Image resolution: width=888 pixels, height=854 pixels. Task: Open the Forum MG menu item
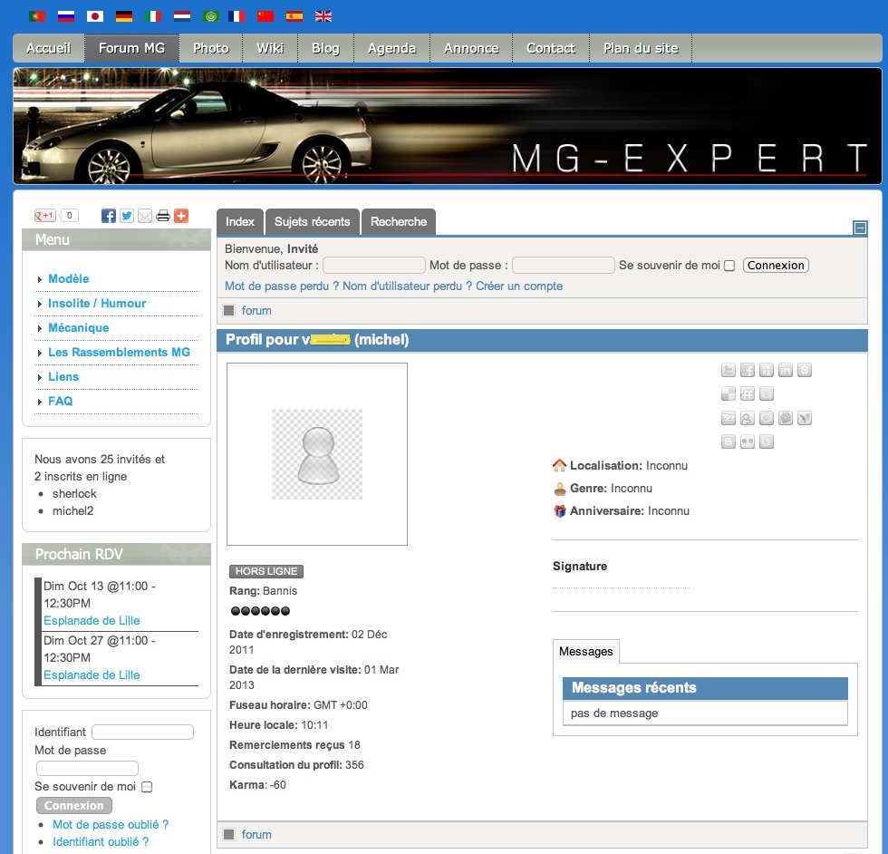pyautogui.click(x=132, y=48)
